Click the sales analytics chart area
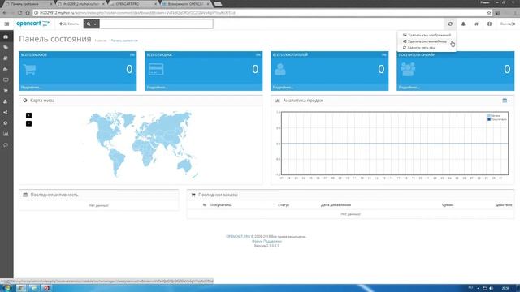The height and width of the screenshot is (292, 520). (395, 144)
